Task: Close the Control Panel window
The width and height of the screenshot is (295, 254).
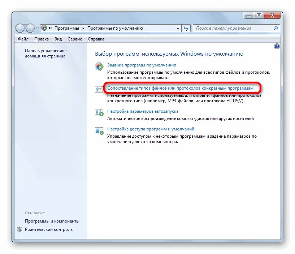Action: tap(272, 16)
